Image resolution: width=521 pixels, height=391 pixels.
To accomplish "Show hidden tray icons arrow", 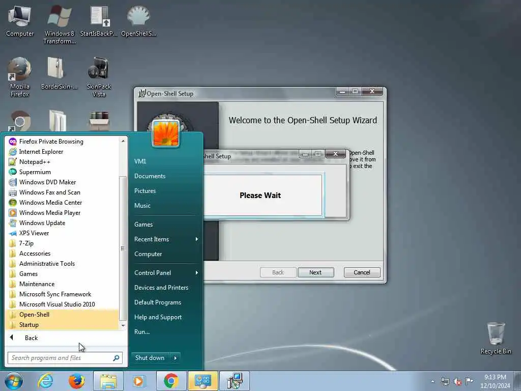I will [x=432, y=381].
